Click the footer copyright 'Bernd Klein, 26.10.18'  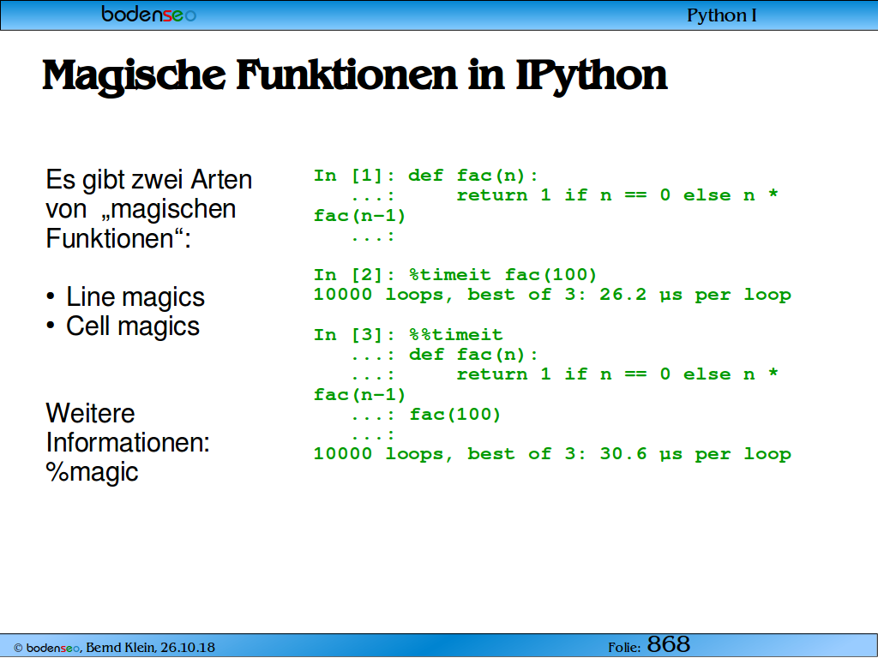[150, 648]
